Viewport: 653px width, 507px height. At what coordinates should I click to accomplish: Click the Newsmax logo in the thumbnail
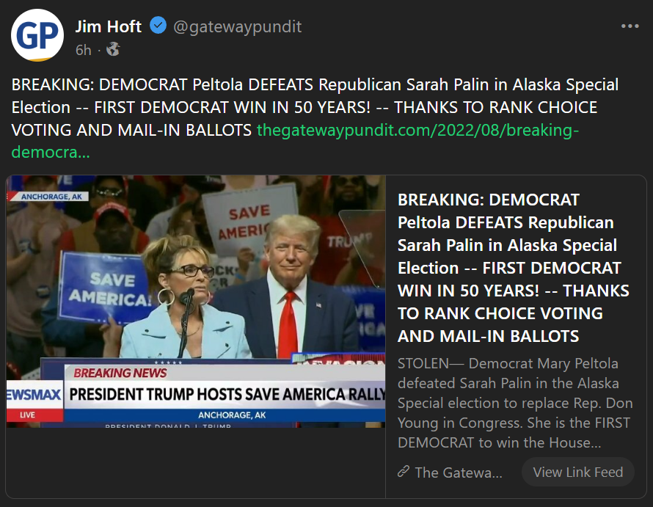[x=32, y=394]
